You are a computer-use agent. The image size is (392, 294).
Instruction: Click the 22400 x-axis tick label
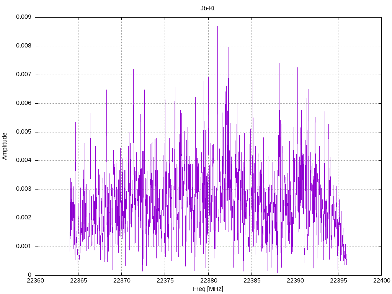click(x=382, y=281)
